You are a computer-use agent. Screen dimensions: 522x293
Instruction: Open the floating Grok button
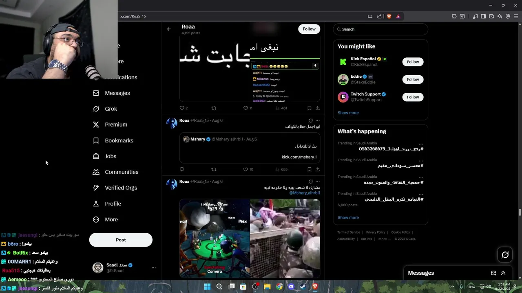coord(505,255)
